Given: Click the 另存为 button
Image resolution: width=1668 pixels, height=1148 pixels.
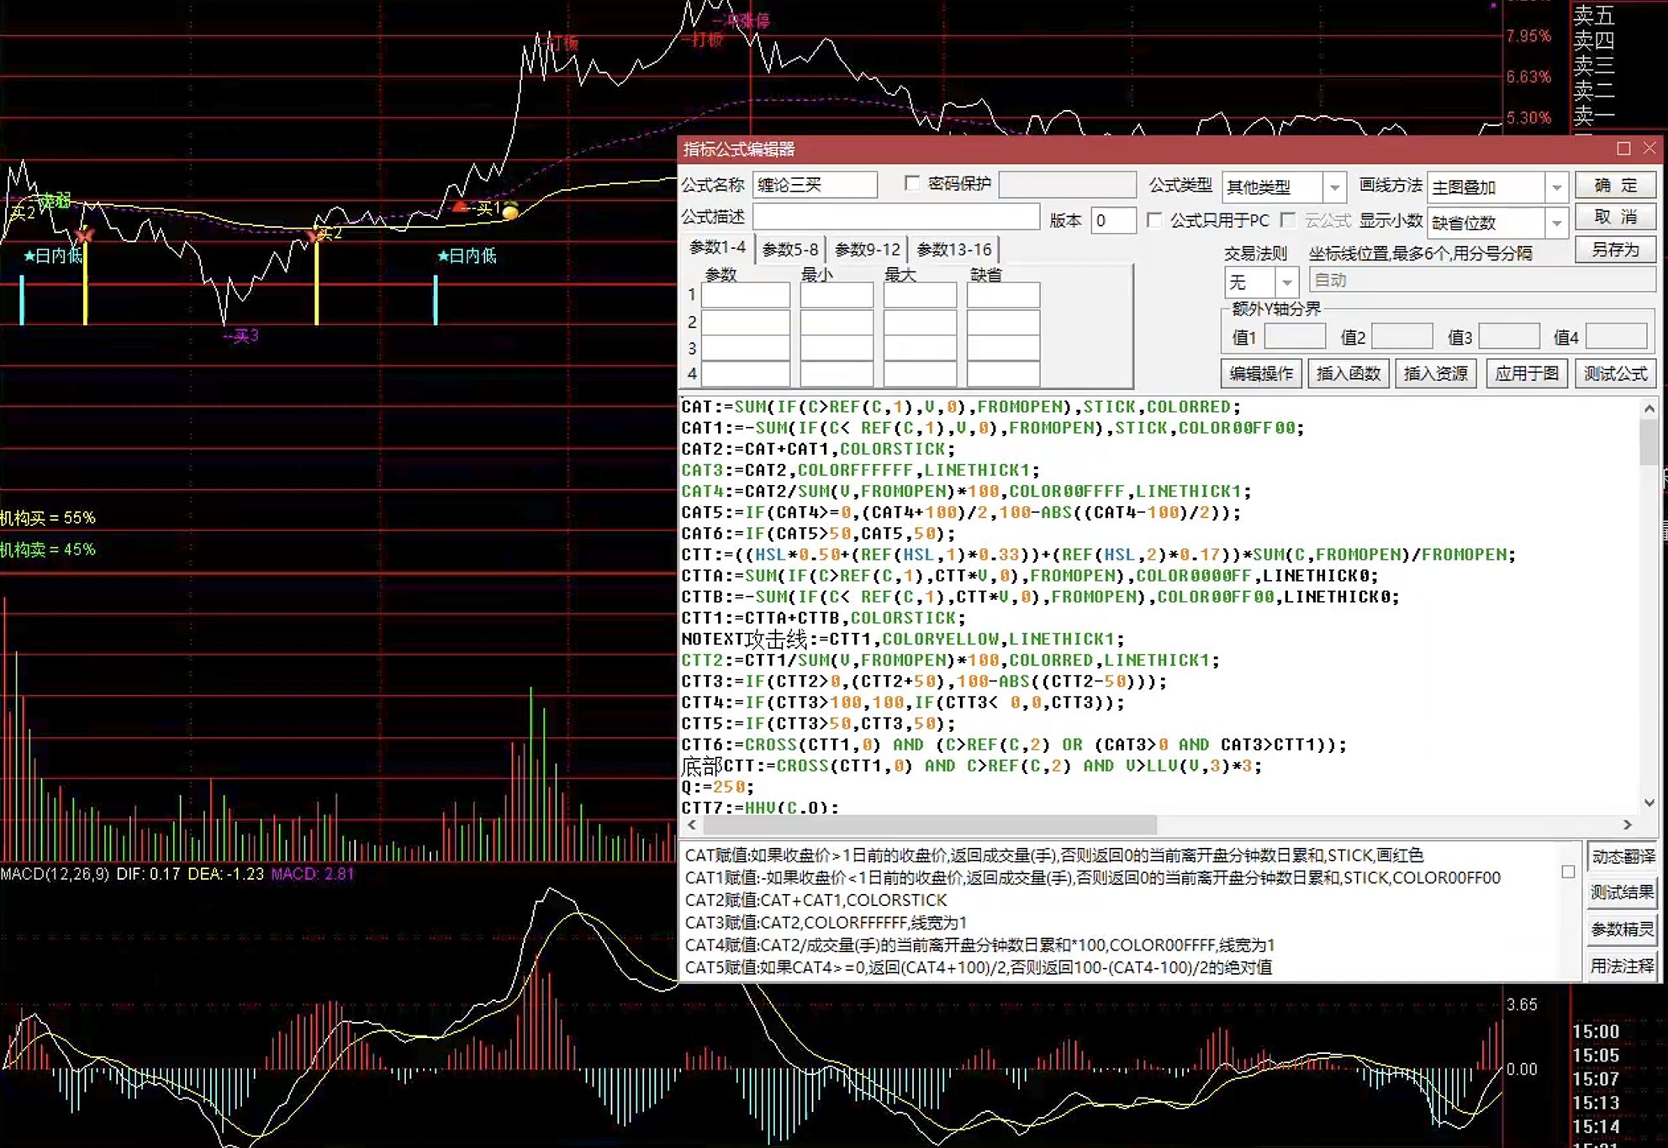Looking at the screenshot, I should click(1615, 250).
